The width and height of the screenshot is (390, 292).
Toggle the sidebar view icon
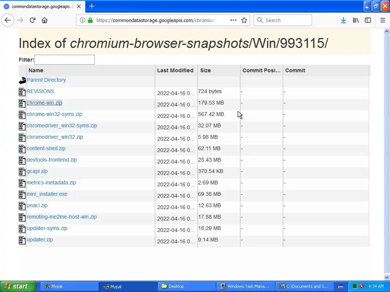(368, 20)
